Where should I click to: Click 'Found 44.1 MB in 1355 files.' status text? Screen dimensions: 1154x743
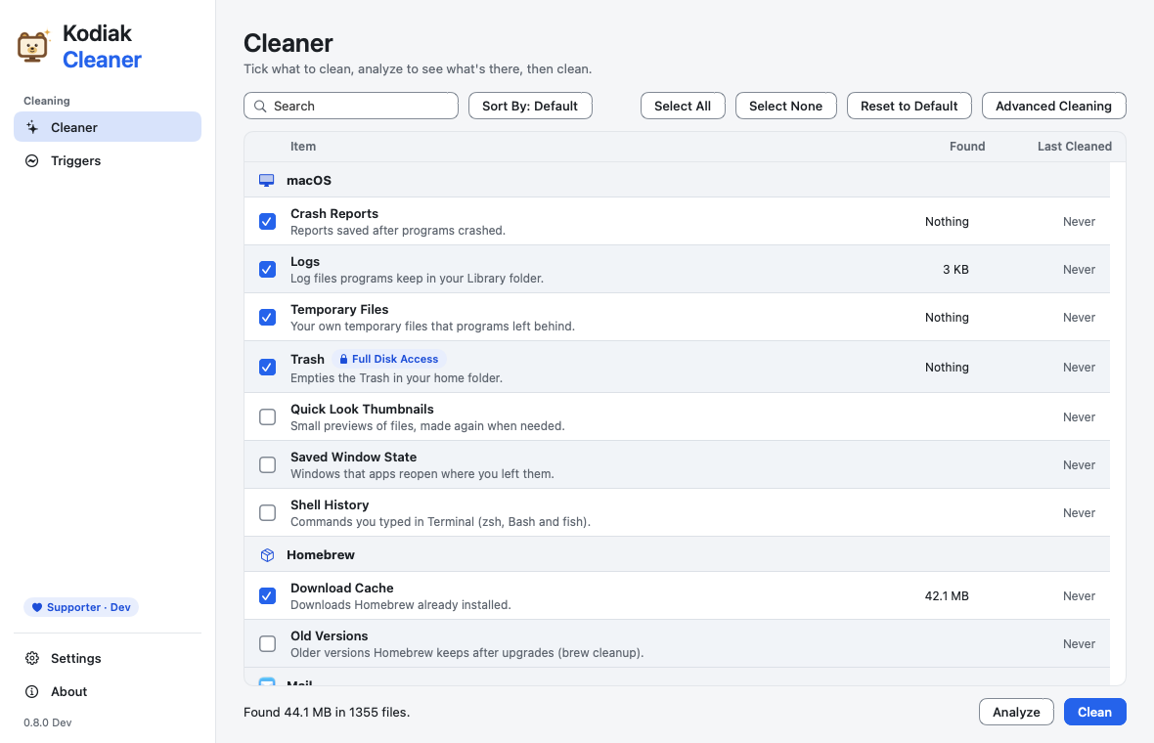tap(327, 712)
